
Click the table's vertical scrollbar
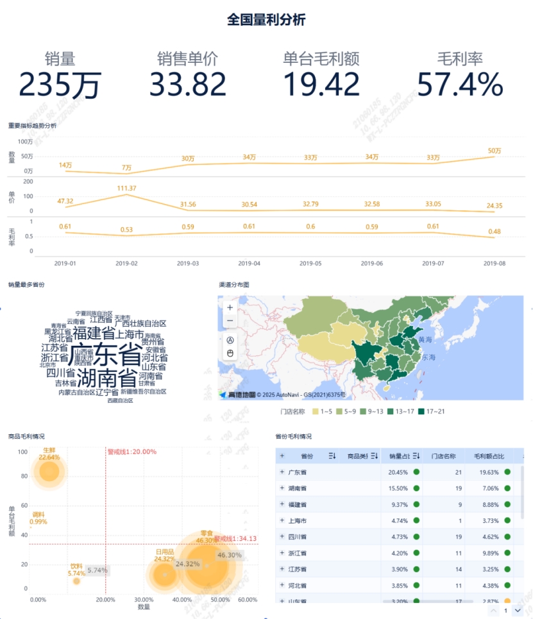click(522, 492)
